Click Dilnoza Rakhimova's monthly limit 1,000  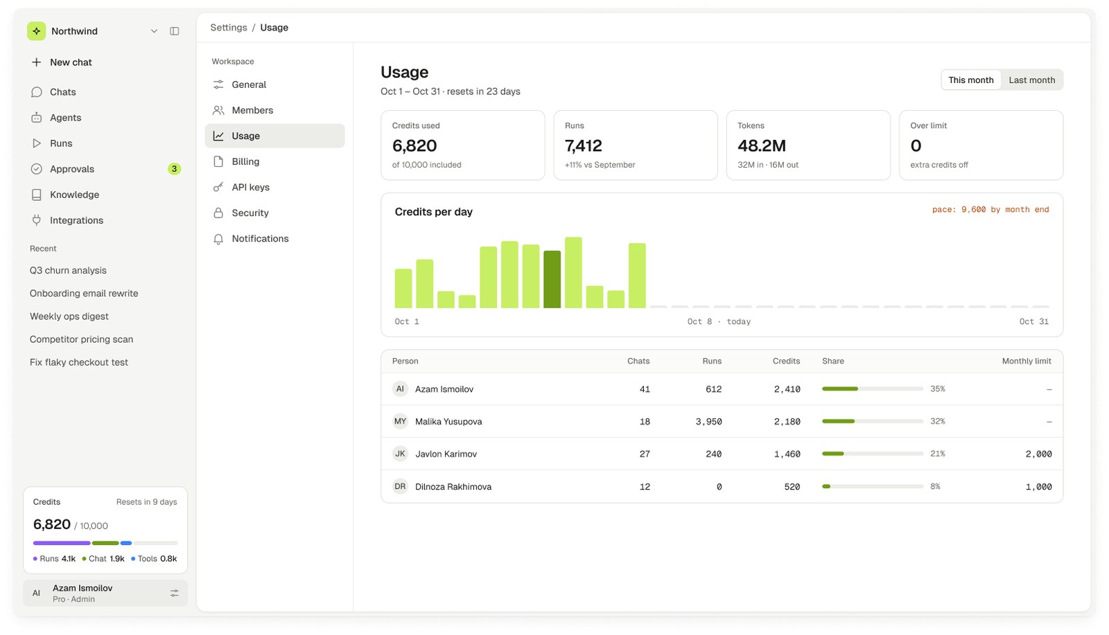(1038, 487)
